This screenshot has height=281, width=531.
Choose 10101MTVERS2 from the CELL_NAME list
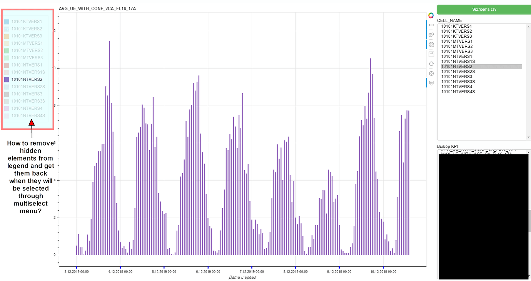tap(457, 46)
